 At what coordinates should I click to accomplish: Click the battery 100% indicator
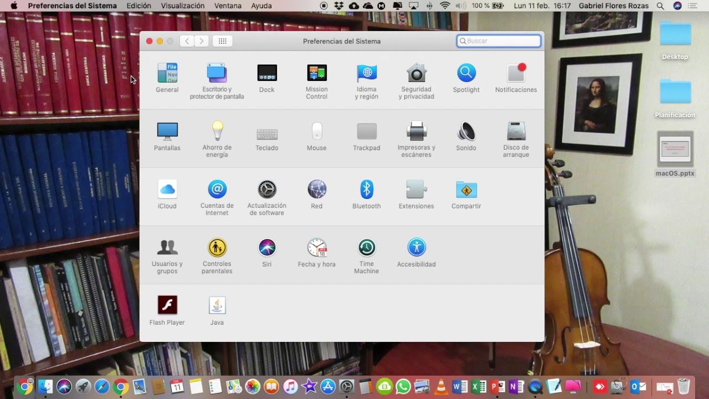[488, 6]
